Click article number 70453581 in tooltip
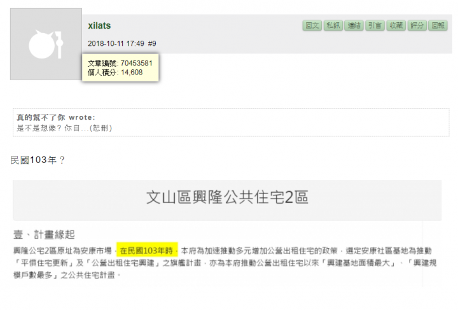This screenshot has width=458, height=310. [x=136, y=63]
